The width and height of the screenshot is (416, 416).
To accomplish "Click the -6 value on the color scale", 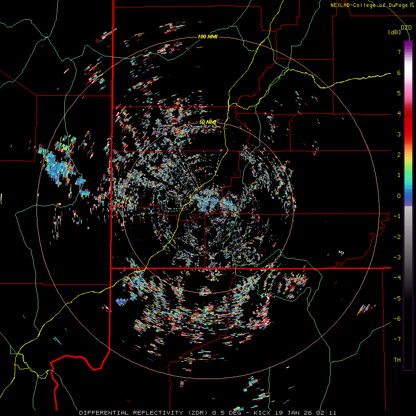I will coord(397,319).
